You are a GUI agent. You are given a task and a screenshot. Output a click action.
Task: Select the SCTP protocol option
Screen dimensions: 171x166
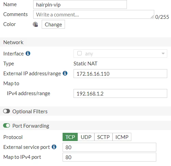[103, 137]
